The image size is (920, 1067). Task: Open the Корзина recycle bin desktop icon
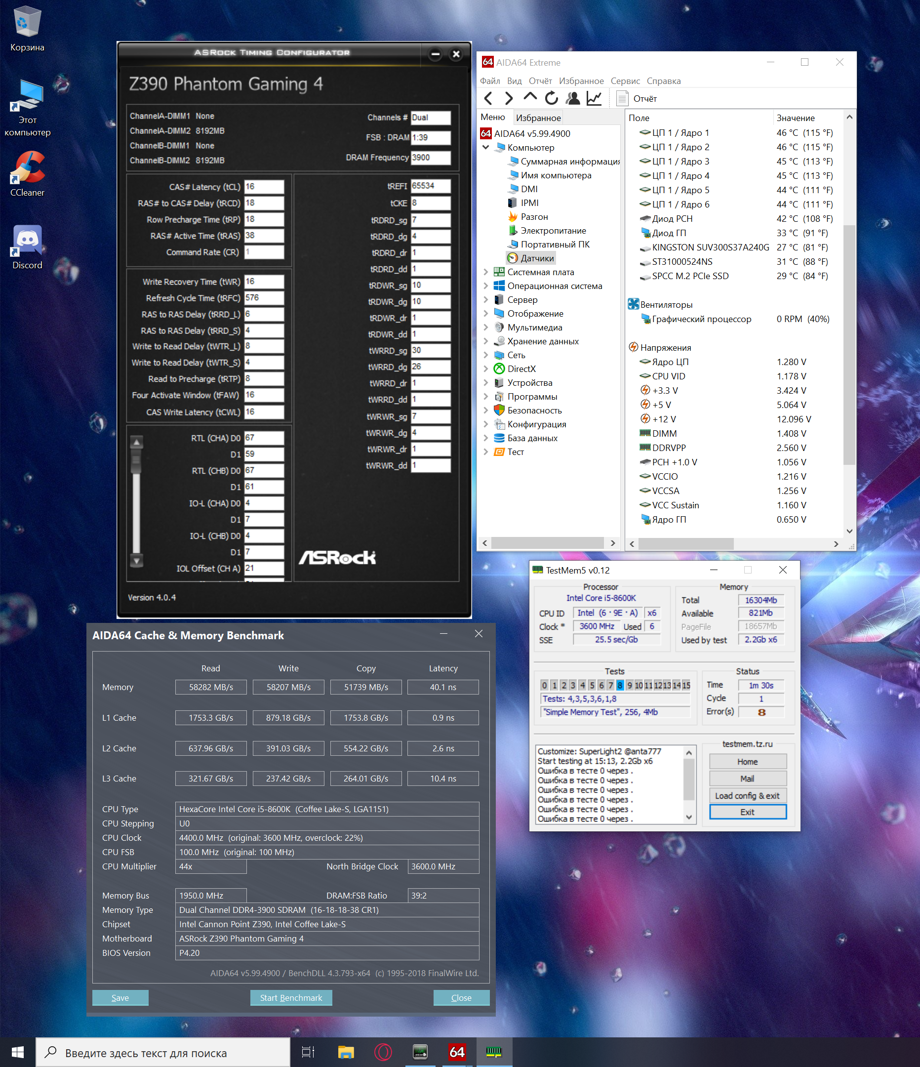click(x=27, y=29)
